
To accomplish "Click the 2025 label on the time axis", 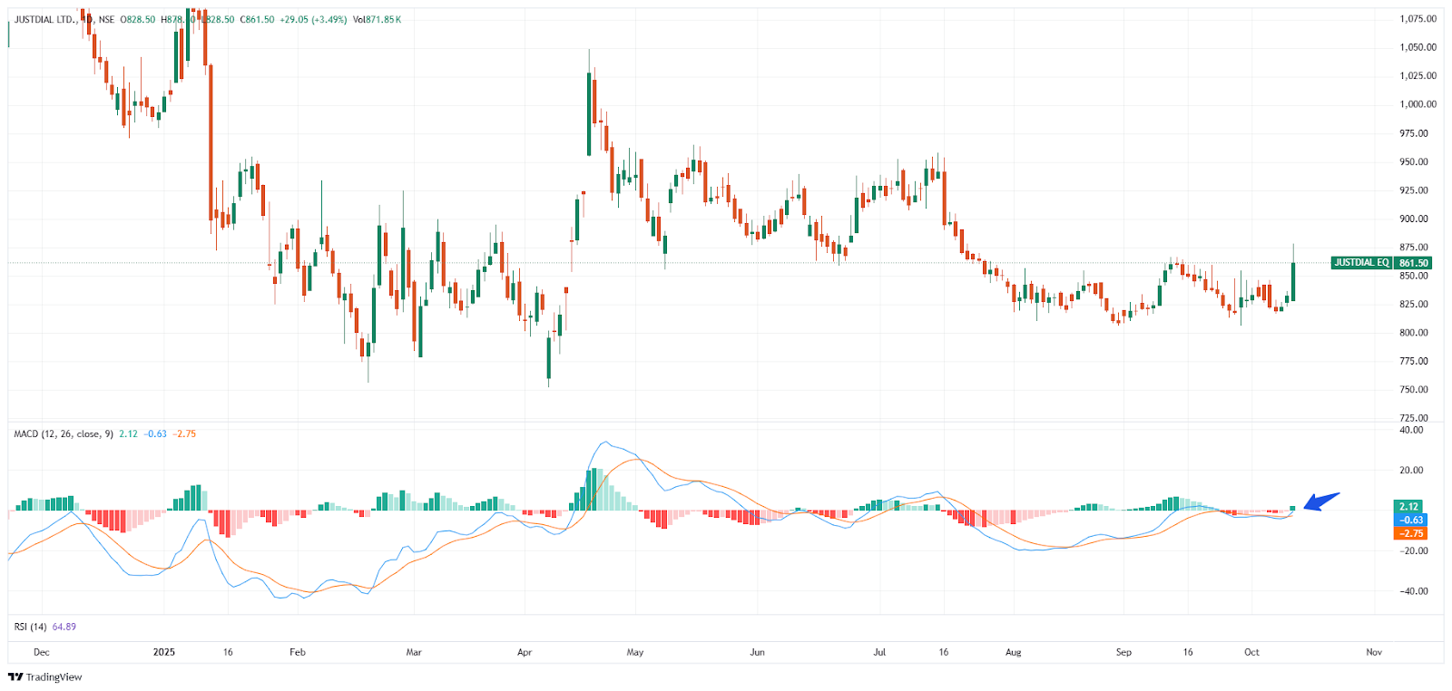I will point(164,652).
